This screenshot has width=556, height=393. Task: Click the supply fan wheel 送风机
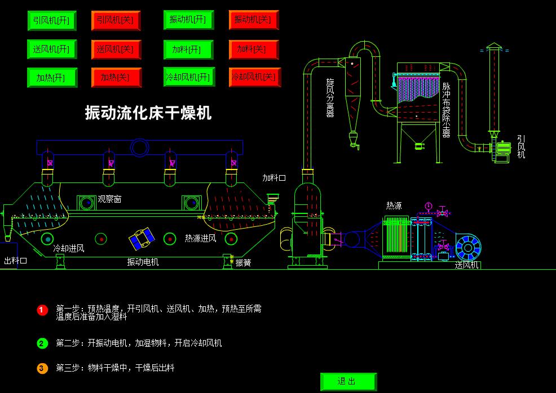click(468, 248)
